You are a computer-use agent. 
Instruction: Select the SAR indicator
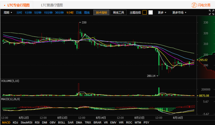point(70,123)
